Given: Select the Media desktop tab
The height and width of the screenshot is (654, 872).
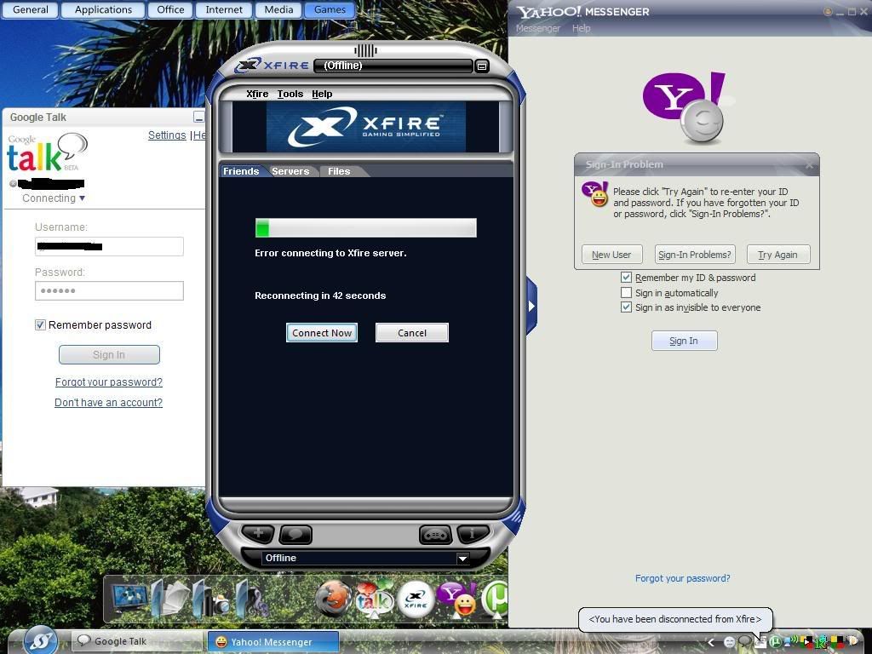Looking at the screenshot, I should (278, 10).
